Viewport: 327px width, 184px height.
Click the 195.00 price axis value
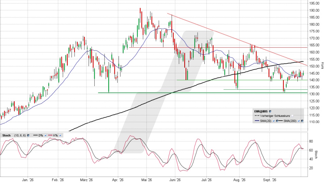[314, 3]
